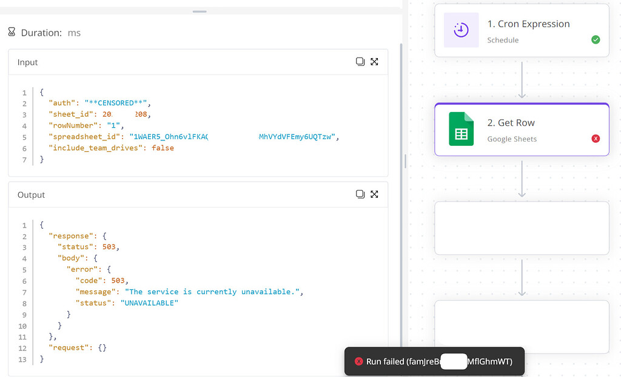Click the drag handle atop the details panel
621x377 pixels.
199,11
